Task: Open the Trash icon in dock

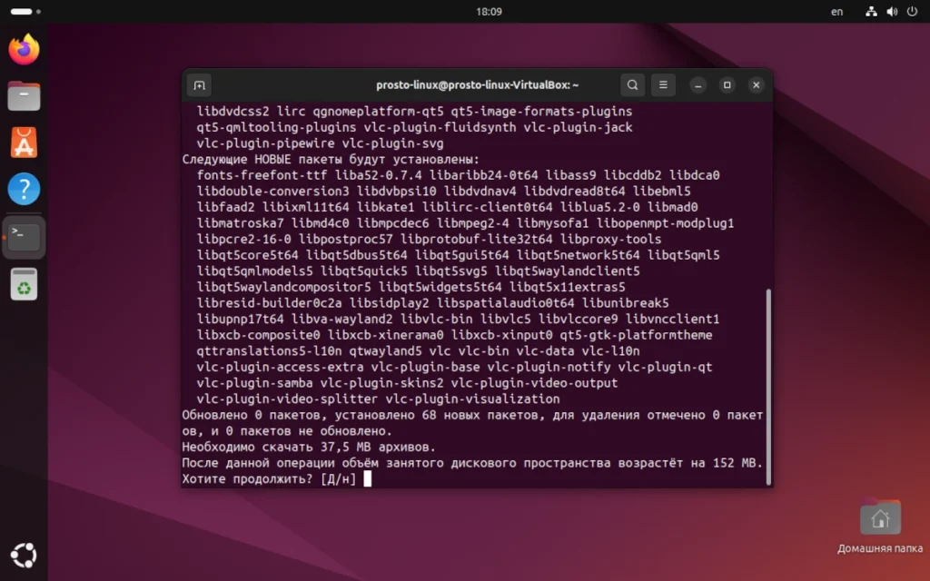Action: click(24, 284)
